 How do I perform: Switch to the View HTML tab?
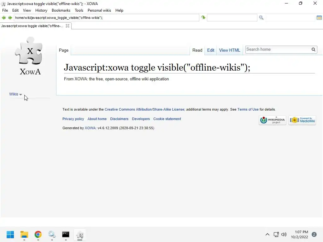230,50
